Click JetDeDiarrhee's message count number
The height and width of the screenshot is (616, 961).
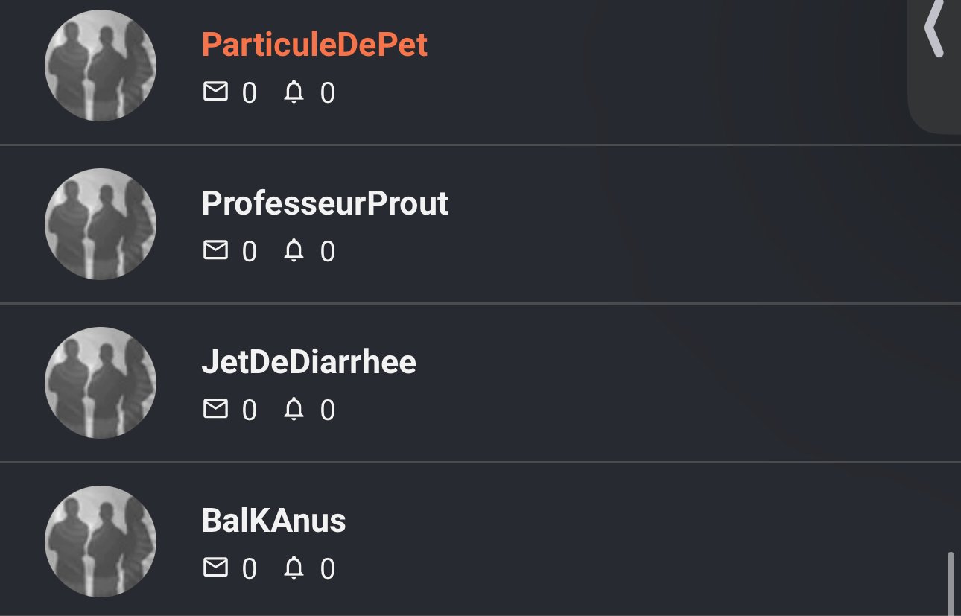click(250, 410)
